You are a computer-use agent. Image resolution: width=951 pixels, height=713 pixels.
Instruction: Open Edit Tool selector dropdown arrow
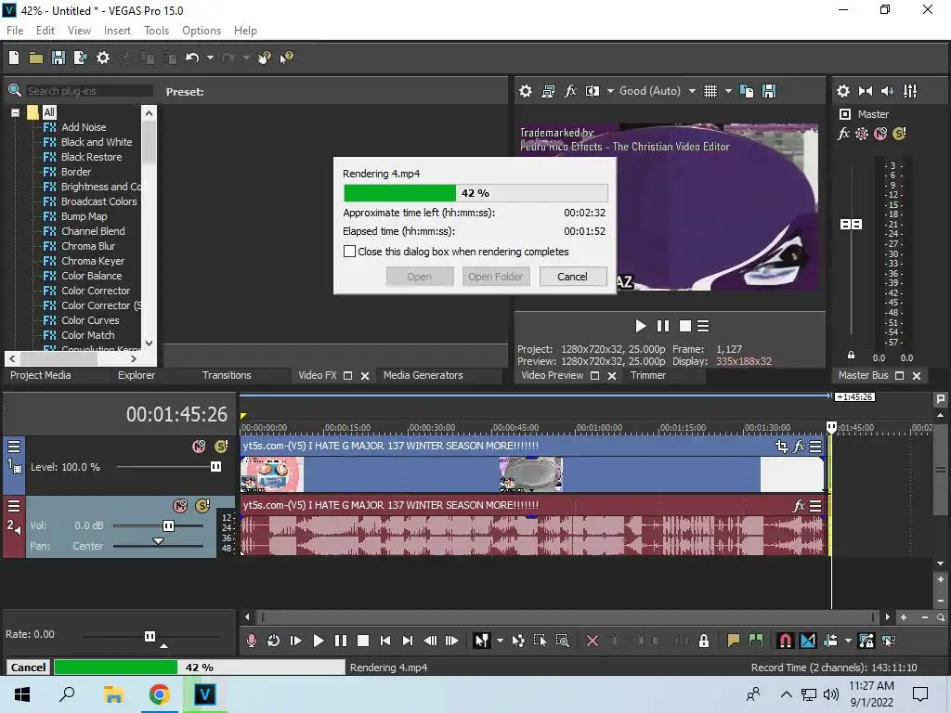pyautogui.click(x=499, y=641)
